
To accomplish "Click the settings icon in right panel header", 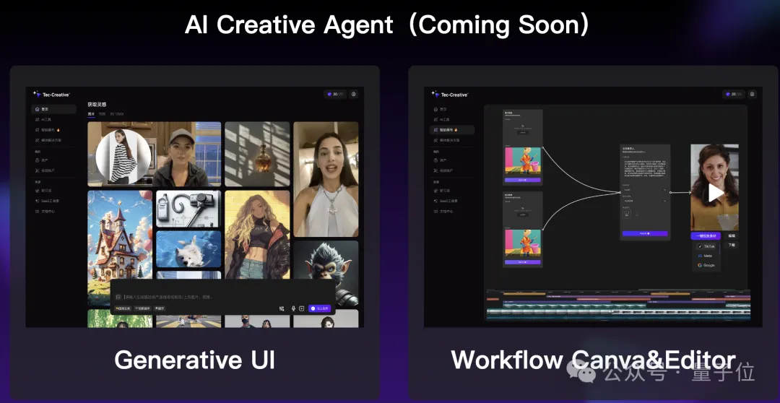I will coord(752,94).
